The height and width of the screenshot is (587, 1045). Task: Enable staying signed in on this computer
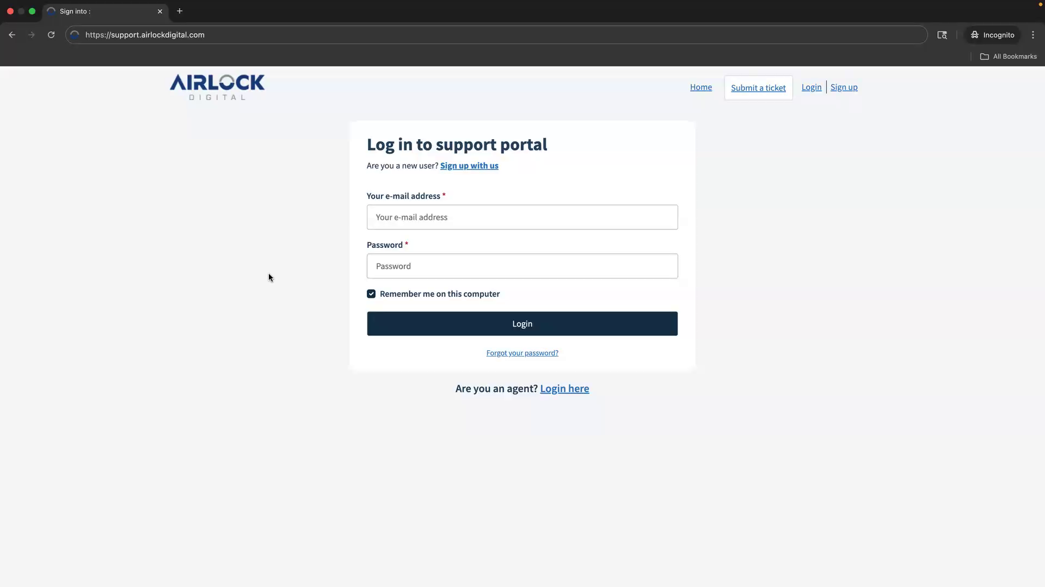coord(371,293)
